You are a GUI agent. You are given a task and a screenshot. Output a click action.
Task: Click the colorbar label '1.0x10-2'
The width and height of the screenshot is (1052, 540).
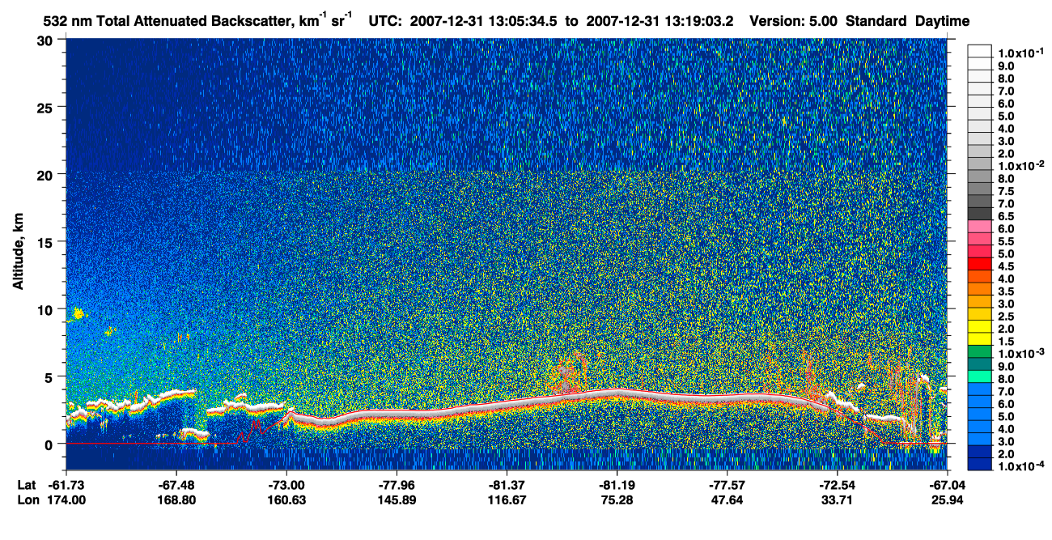[1020, 166]
